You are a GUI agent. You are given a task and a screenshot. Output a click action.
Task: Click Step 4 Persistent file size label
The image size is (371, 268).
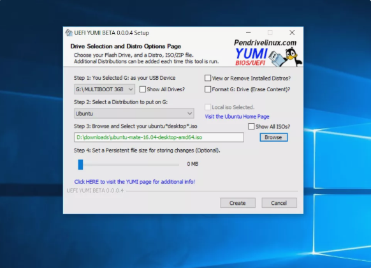click(147, 151)
